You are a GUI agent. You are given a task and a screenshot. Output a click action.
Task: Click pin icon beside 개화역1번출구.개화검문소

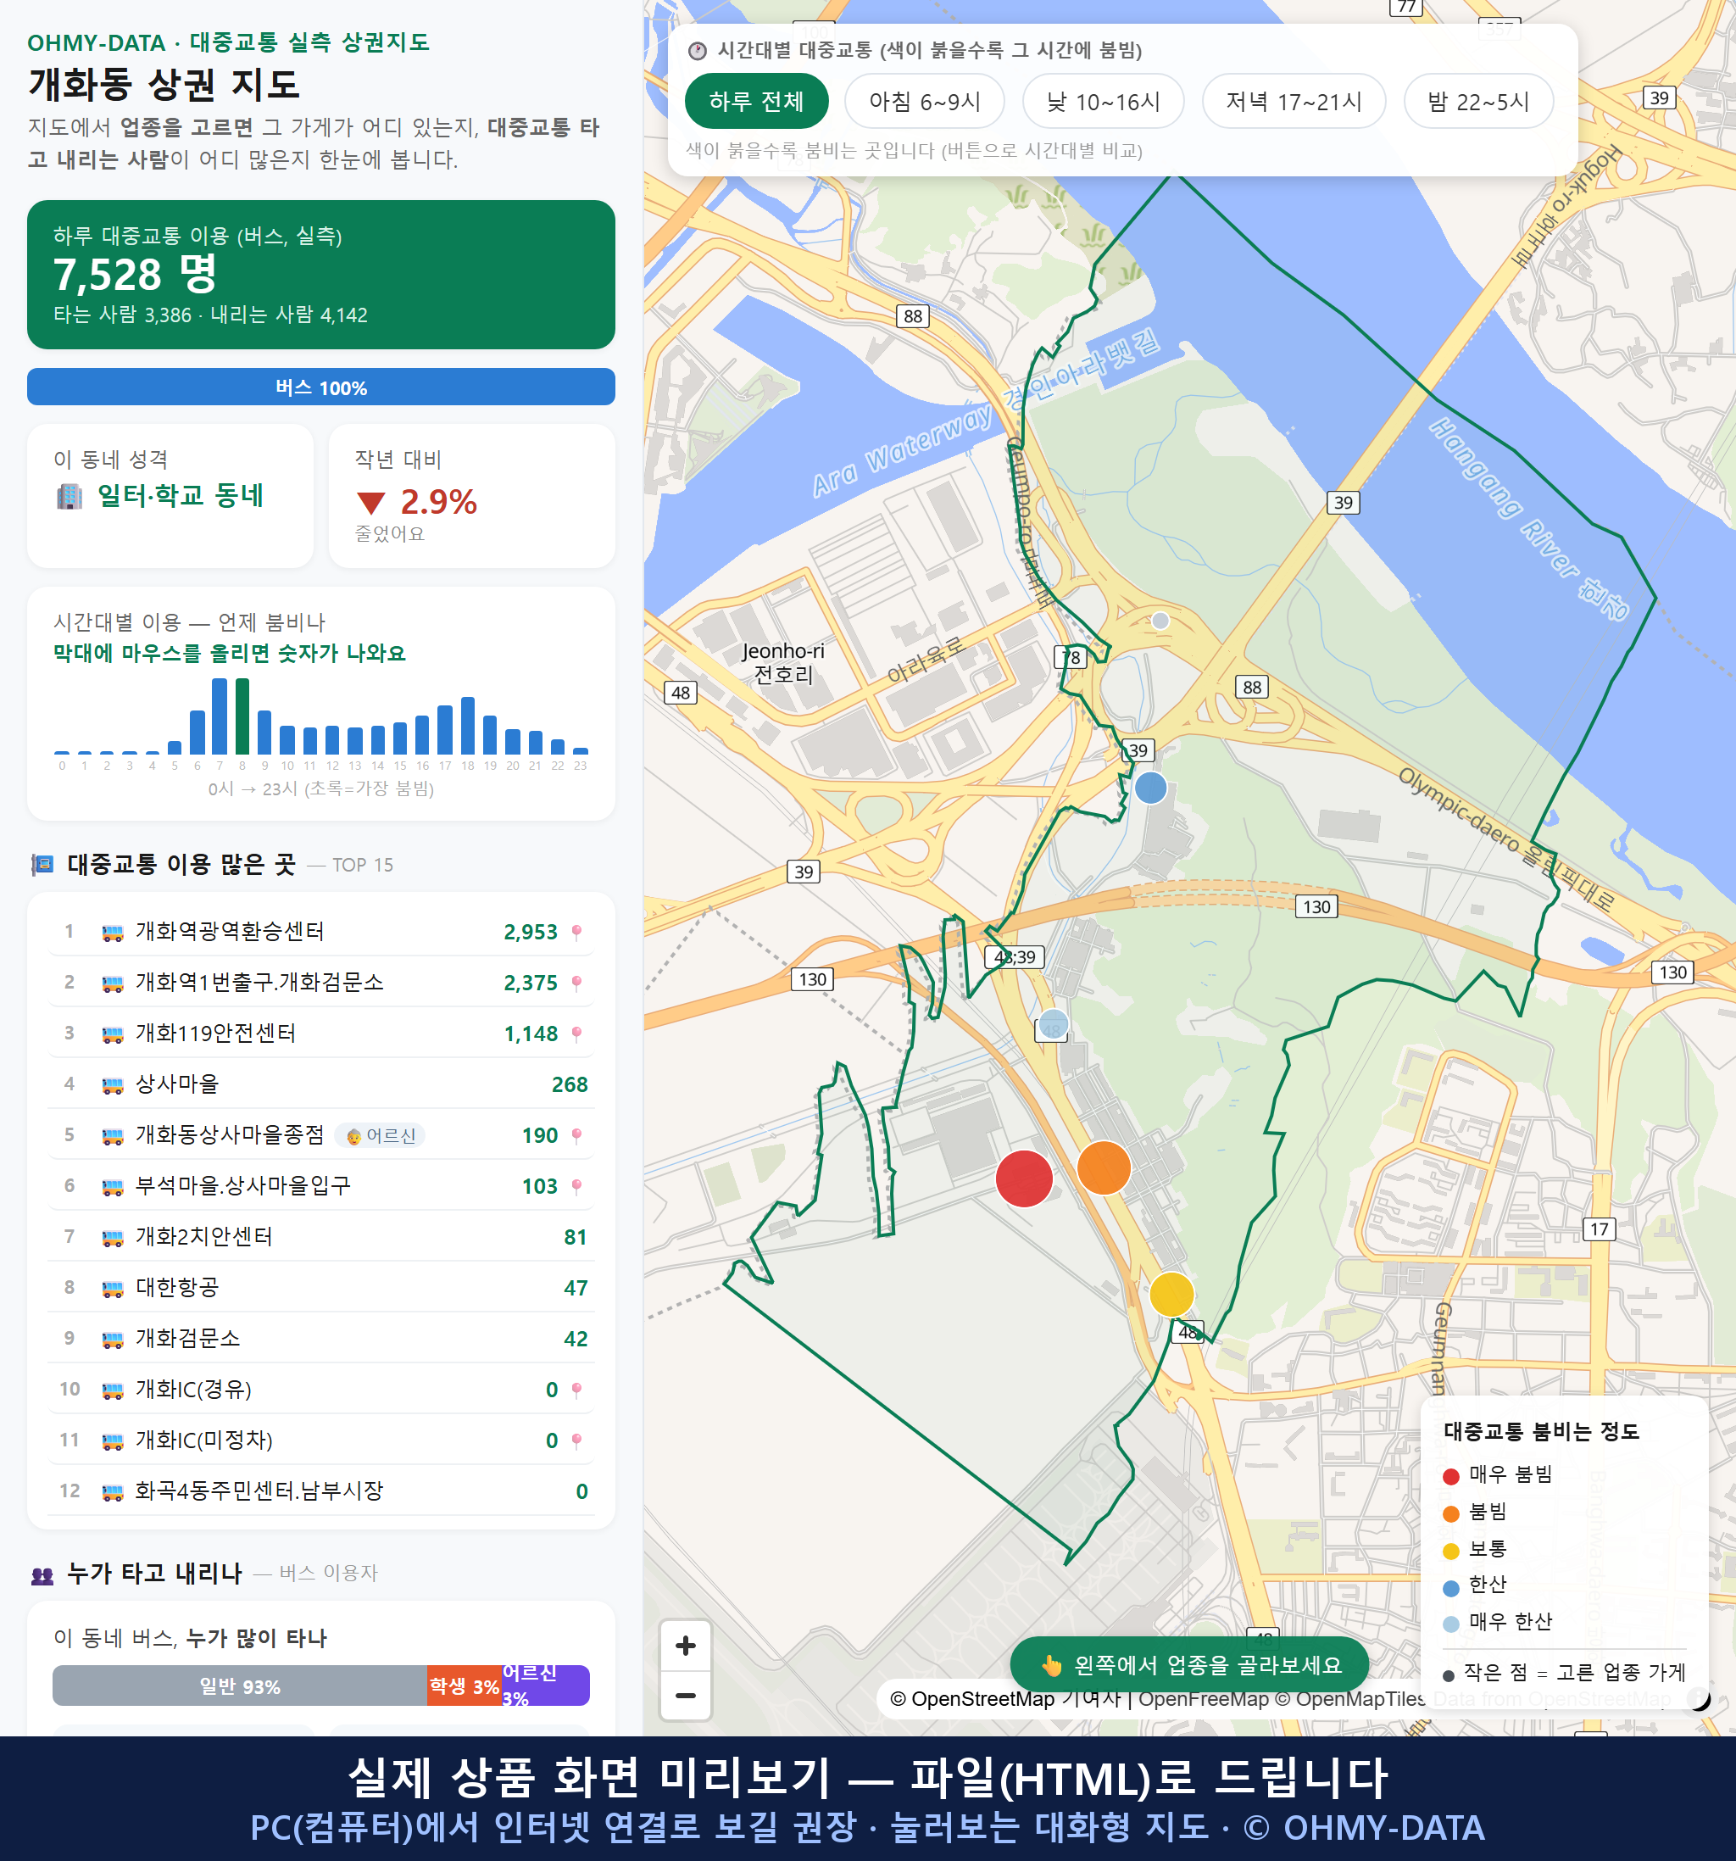click(x=576, y=983)
